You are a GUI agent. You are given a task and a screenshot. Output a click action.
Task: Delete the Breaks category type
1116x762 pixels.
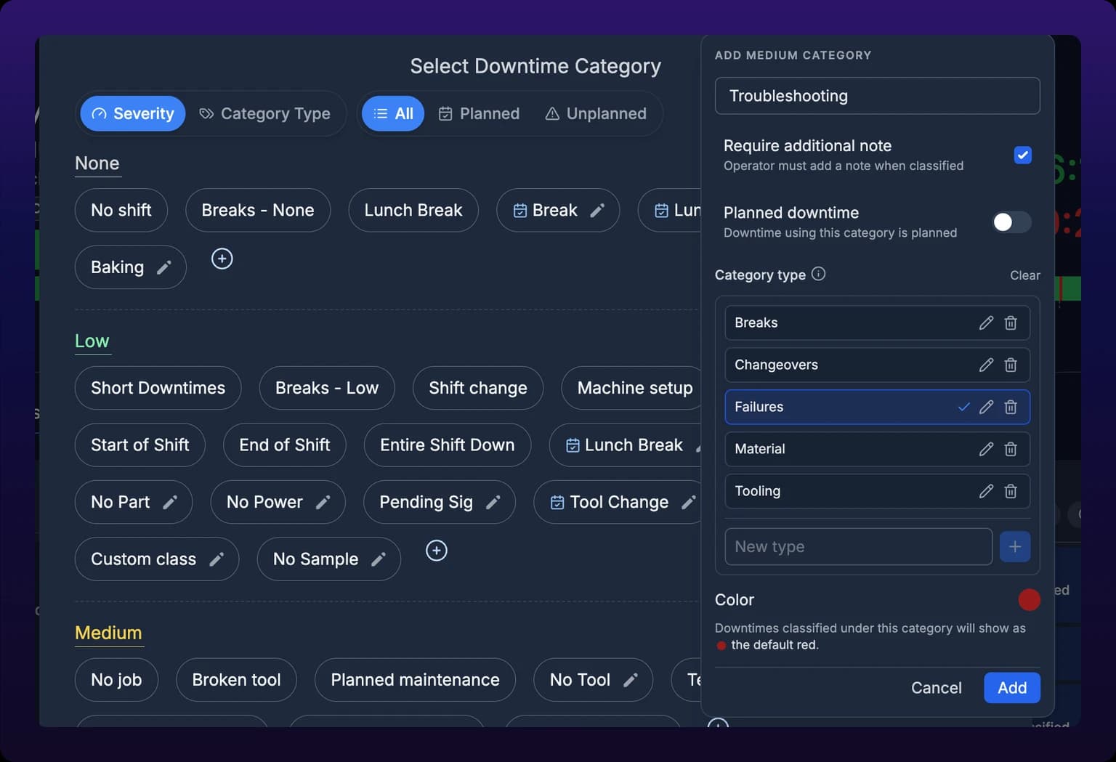coord(1011,323)
